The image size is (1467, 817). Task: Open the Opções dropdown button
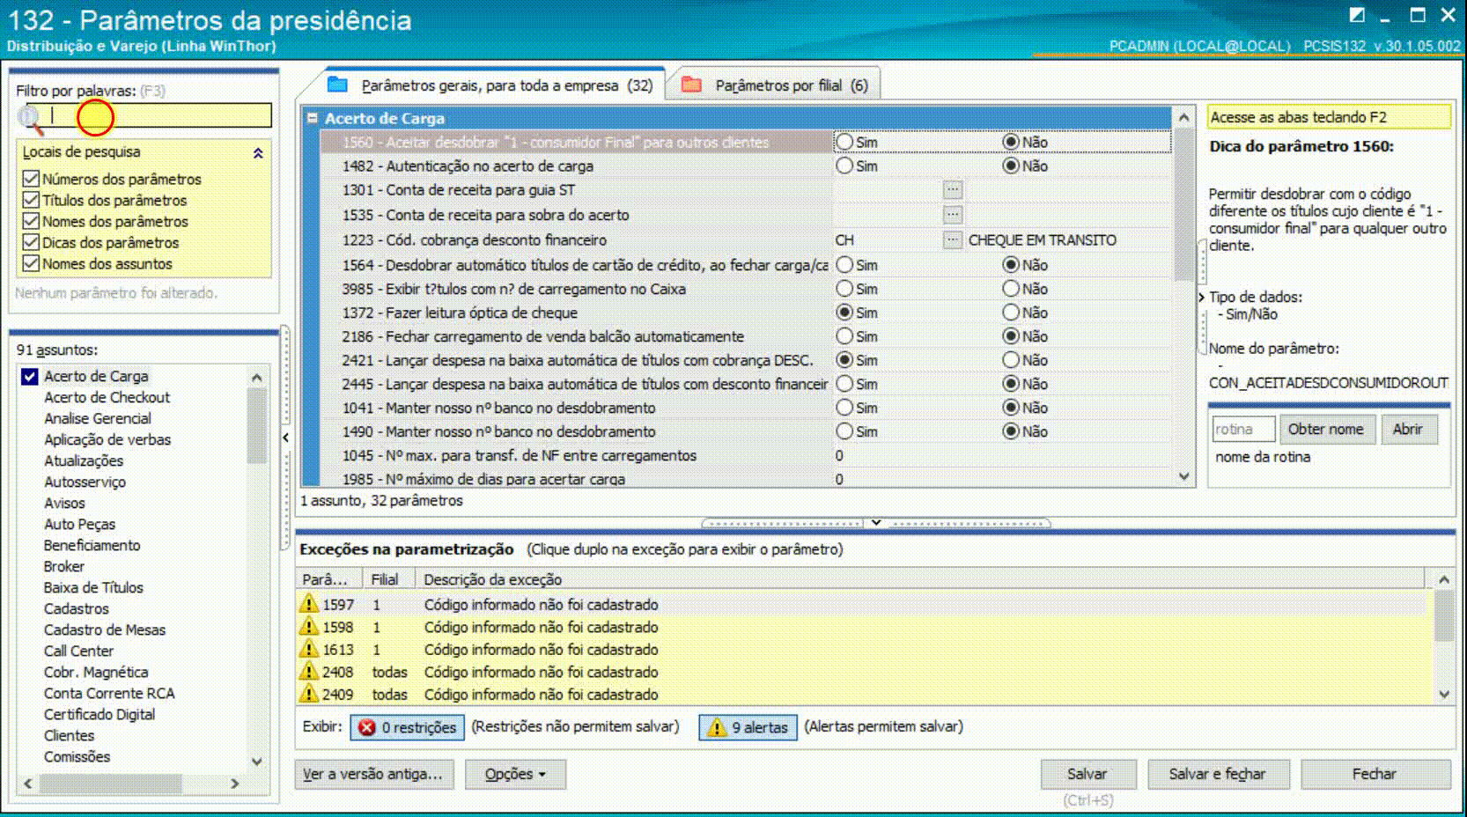[515, 774]
